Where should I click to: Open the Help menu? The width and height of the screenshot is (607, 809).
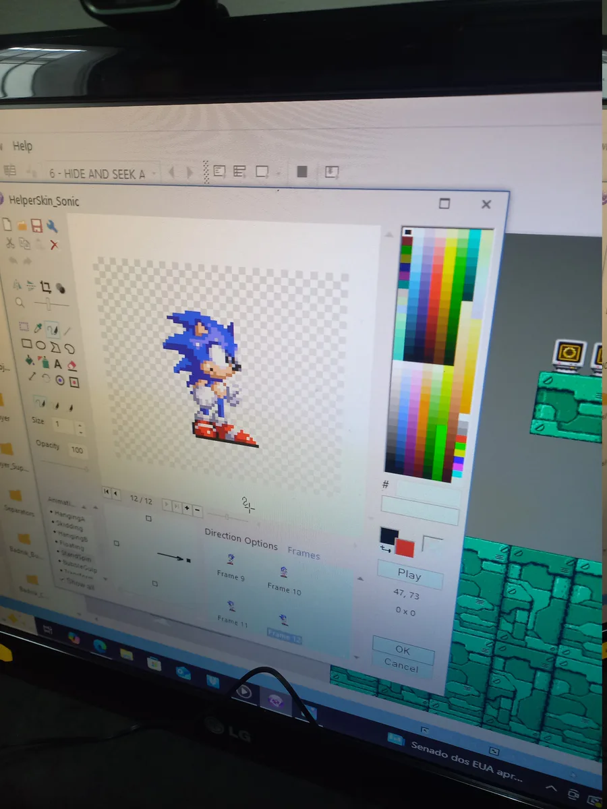point(22,146)
